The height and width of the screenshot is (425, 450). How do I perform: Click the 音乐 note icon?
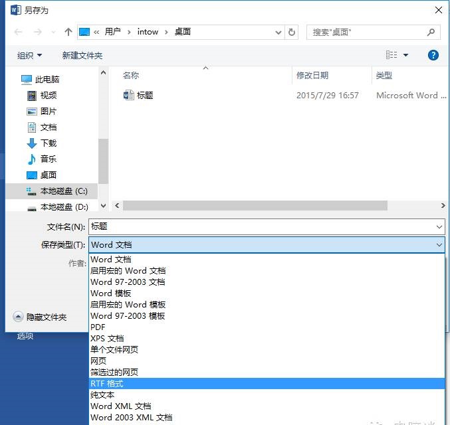click(x=32, y=159)
